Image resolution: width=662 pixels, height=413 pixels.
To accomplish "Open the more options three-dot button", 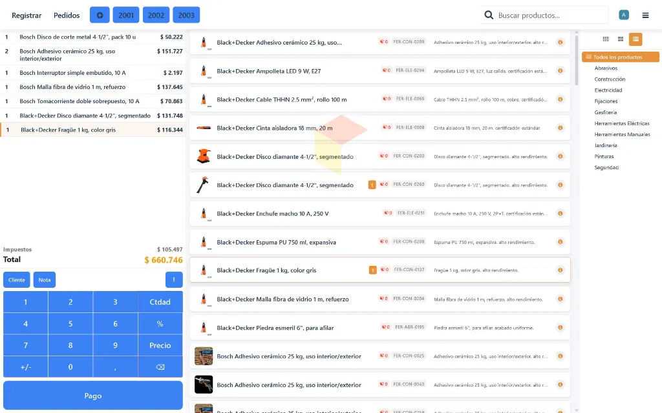I will 174,279.
